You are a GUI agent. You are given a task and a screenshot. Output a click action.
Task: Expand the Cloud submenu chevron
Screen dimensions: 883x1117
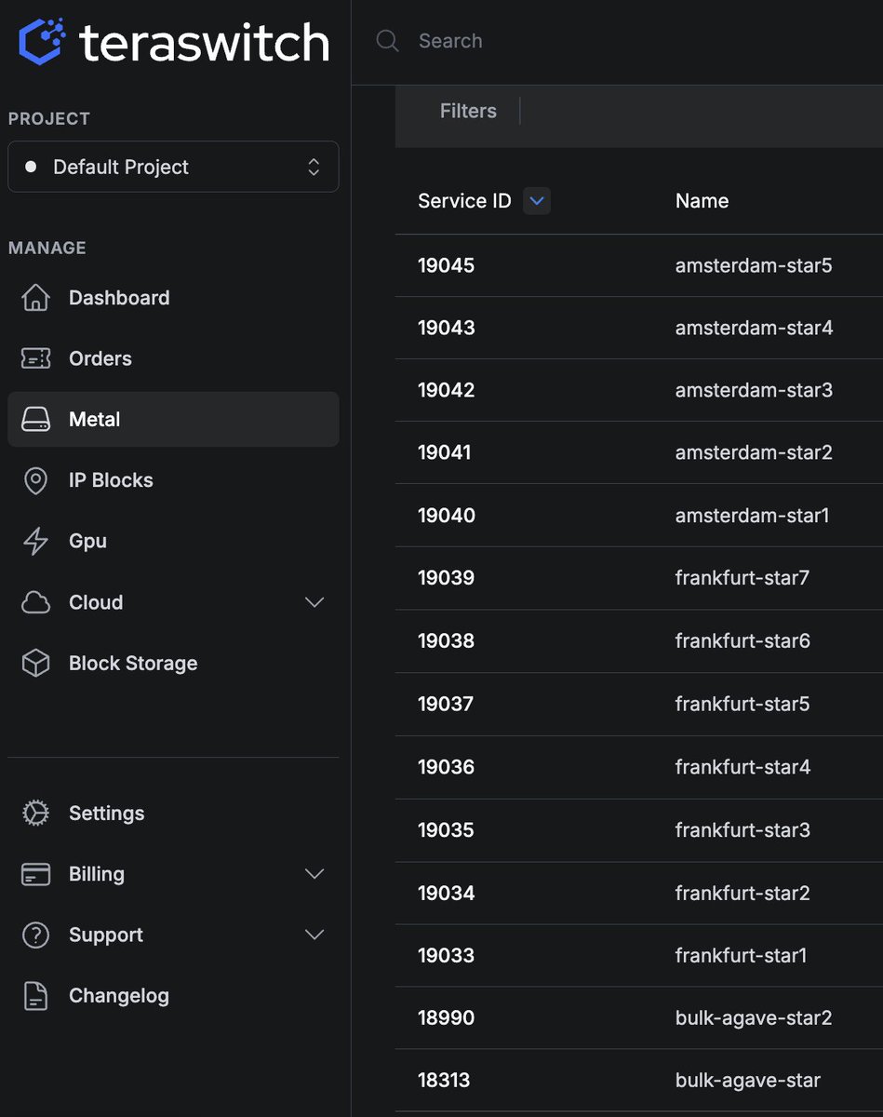[x=314, y=602]
